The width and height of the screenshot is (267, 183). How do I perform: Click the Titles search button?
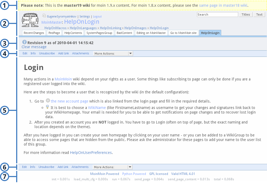coord(245,14)
